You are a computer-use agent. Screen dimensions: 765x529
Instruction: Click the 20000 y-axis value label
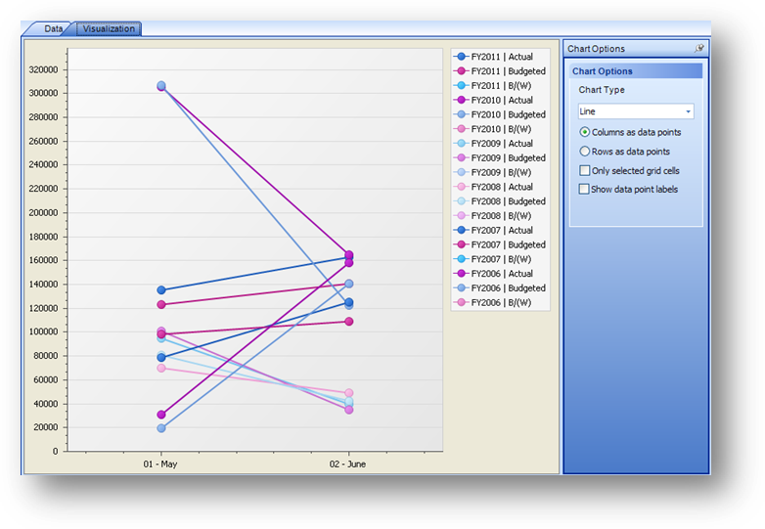(46, 427)
